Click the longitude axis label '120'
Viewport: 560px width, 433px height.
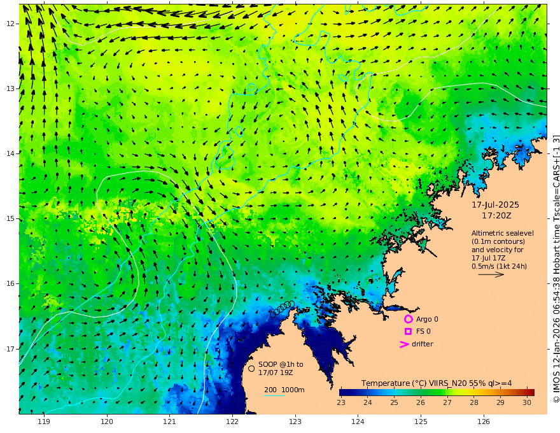[107, 422]
